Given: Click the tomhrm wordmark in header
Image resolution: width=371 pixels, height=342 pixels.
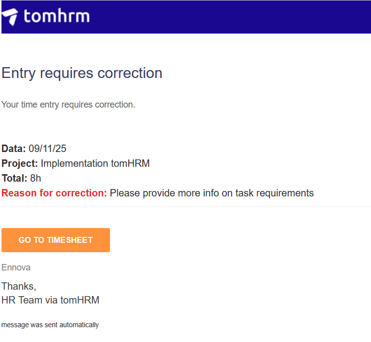Looking at the screenshot, I should point(57,16).
